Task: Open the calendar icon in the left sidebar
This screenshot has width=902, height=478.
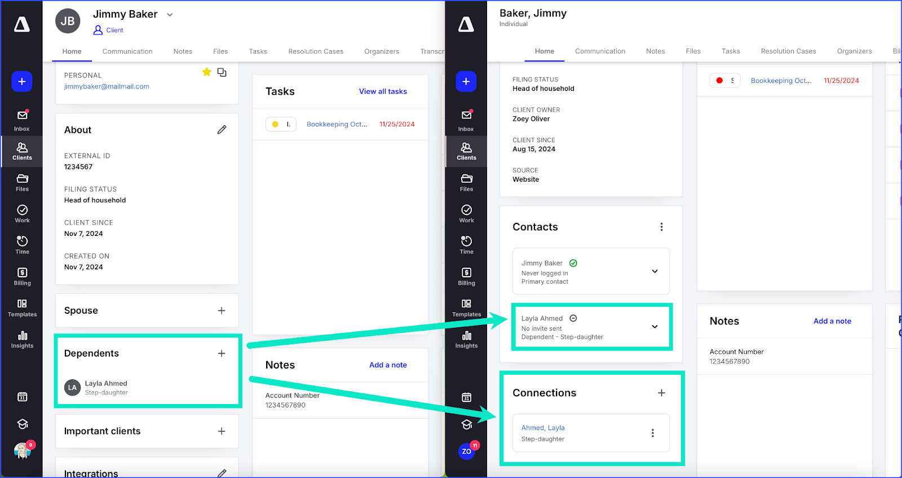Action: pos(22,397)
